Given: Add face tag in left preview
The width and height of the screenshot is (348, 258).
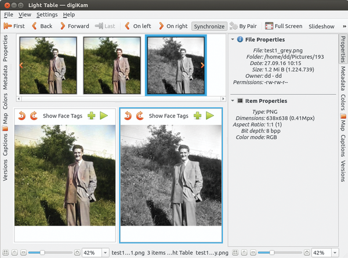Looking at the screenshot, I should pyautogui.click(x=92, y=116).
